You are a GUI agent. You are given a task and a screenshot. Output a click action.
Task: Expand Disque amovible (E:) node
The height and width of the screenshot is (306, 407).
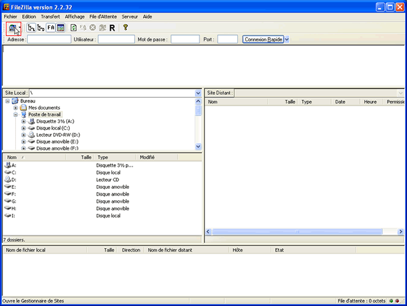(24, 142)
